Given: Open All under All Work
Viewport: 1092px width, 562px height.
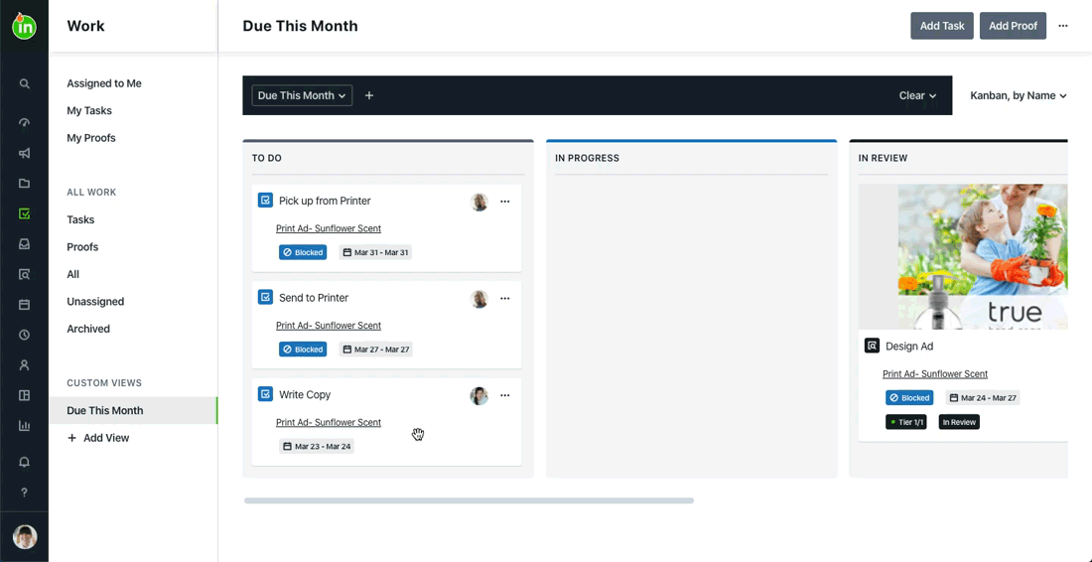Looking at the screenshot, I should 73,274.
